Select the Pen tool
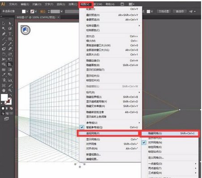The image size is (202, 178). [x=4, y=34]
